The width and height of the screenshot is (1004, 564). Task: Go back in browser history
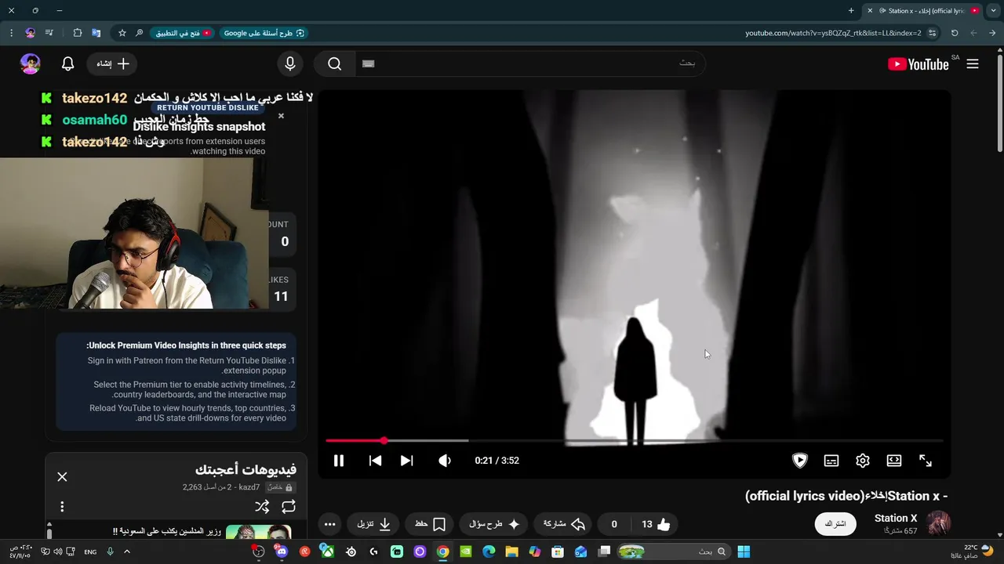tap(993, 33)
